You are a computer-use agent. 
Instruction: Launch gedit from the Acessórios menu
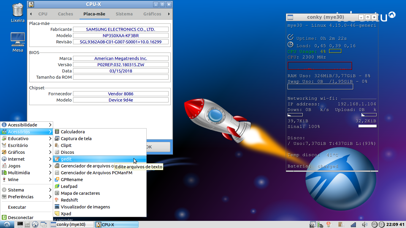(100, 159)
